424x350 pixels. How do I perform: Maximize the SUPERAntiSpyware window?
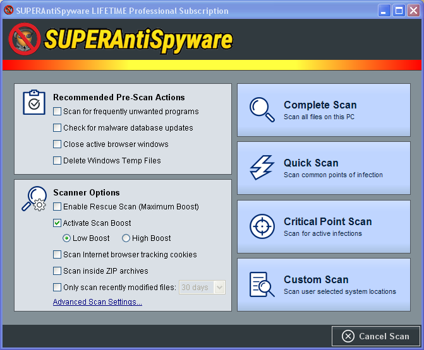pyautogui.click(x=399, y=11)
